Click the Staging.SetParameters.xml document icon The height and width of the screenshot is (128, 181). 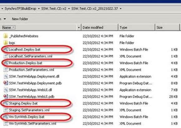pos(6,110)
